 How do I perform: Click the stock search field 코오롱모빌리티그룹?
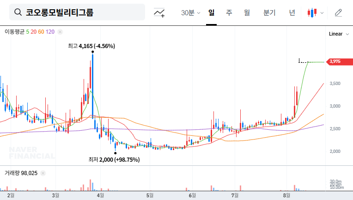pyautogui.click(x=77, y=12)
